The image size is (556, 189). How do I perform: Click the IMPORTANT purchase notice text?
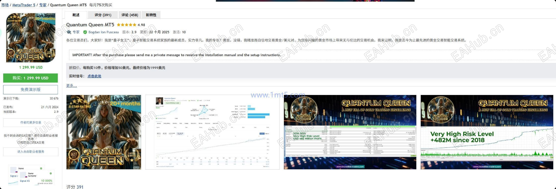(177, 55)
